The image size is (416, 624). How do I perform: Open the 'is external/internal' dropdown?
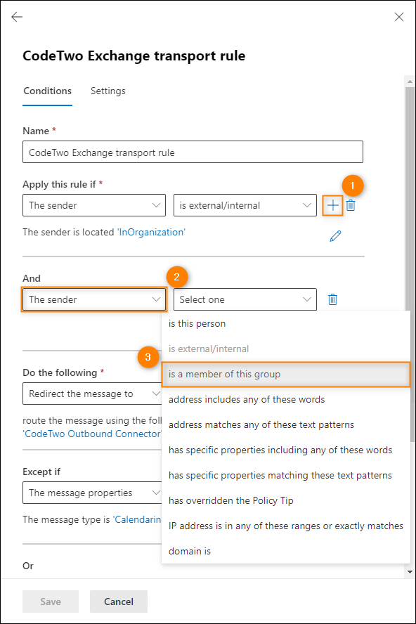245,205
